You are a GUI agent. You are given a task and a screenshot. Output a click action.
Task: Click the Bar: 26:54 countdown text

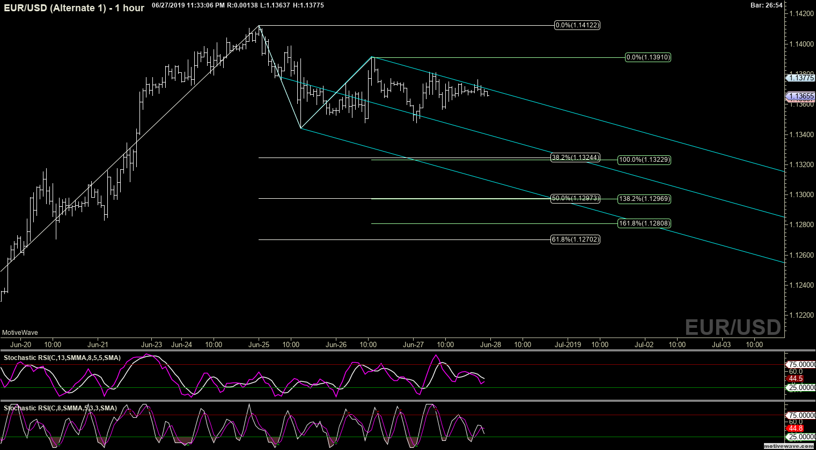click(x=767, y=5)
